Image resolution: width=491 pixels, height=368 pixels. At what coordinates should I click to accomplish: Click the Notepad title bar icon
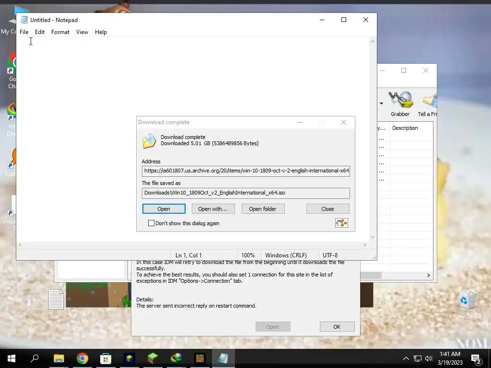click(x=24, y=20)
